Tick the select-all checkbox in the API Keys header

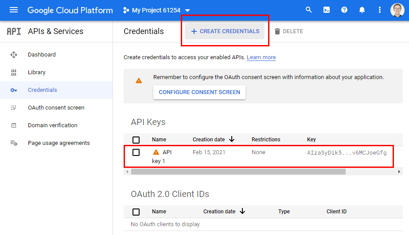pyautogui.click(x=136, y=140)
